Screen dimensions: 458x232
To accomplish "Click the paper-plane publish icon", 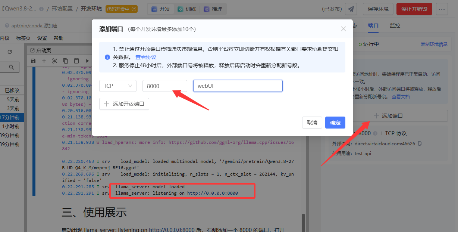I will 351,9.
